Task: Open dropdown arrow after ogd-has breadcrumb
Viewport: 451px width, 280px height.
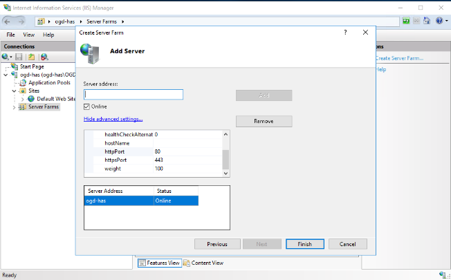Action: pyautogui.click(x=81, y=21)
